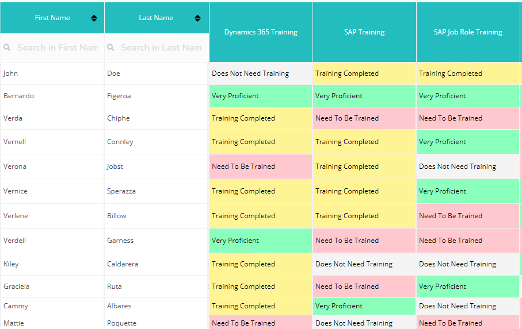Select first name Vernice
The width and height of the screenshot is (522, 329).
(x=16, y=191)
